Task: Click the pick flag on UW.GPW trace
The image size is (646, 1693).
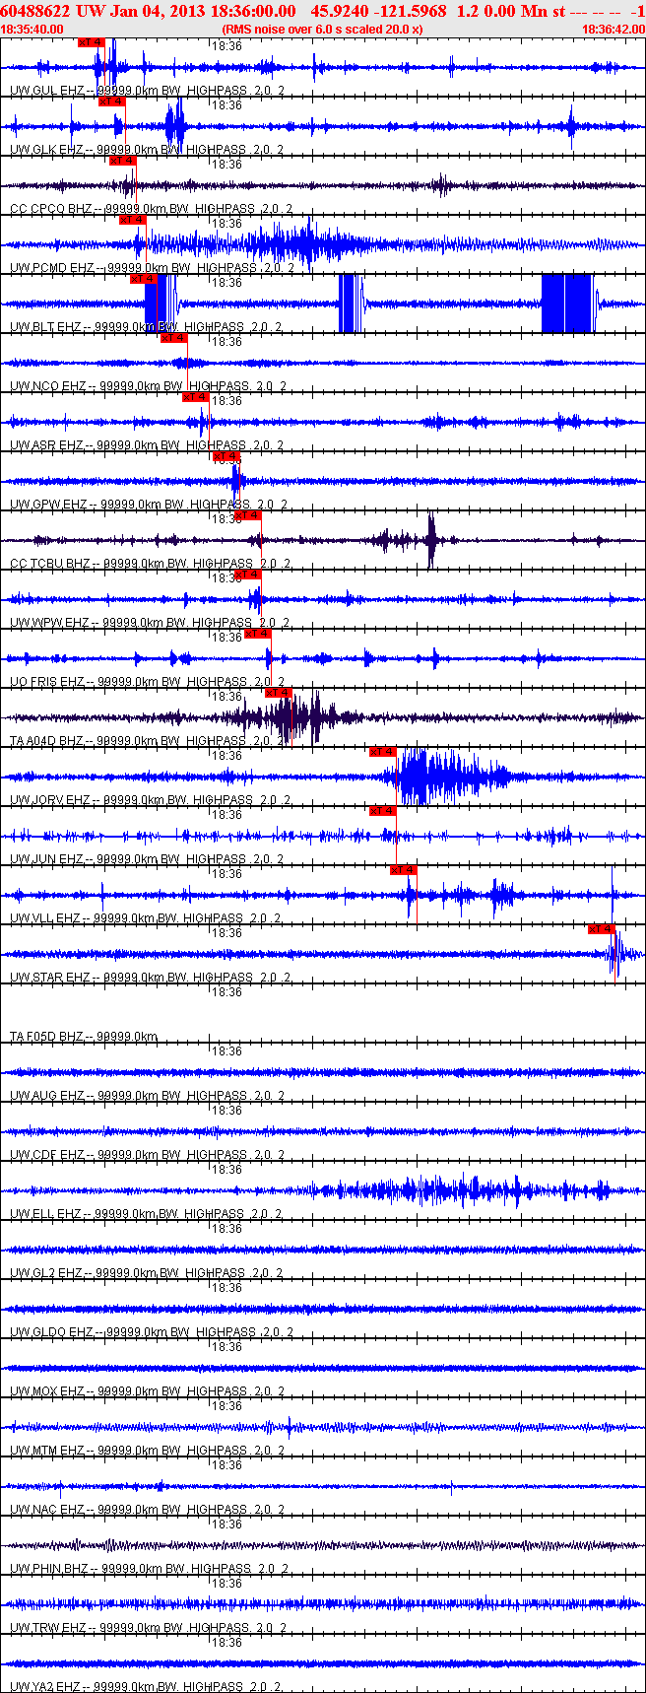Action: pos(226,456)
